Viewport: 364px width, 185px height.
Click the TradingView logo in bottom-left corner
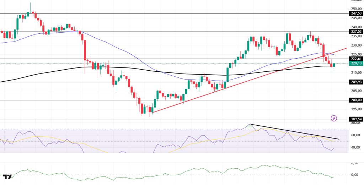click(7, 176)
